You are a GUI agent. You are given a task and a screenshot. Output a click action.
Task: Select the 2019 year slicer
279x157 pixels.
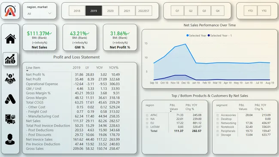tap(94, 11)
